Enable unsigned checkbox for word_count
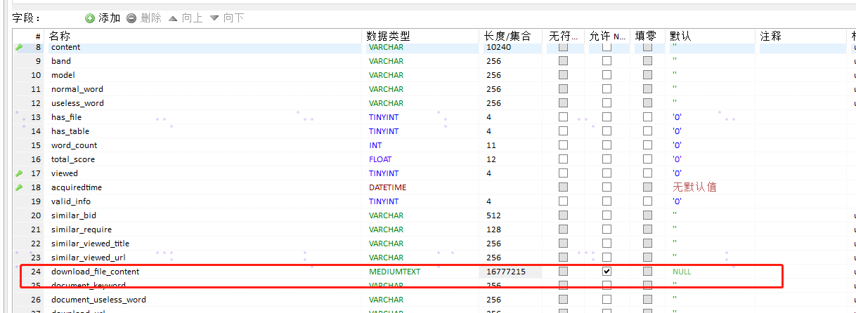856x313 pixels. click(x=563, y=145)
